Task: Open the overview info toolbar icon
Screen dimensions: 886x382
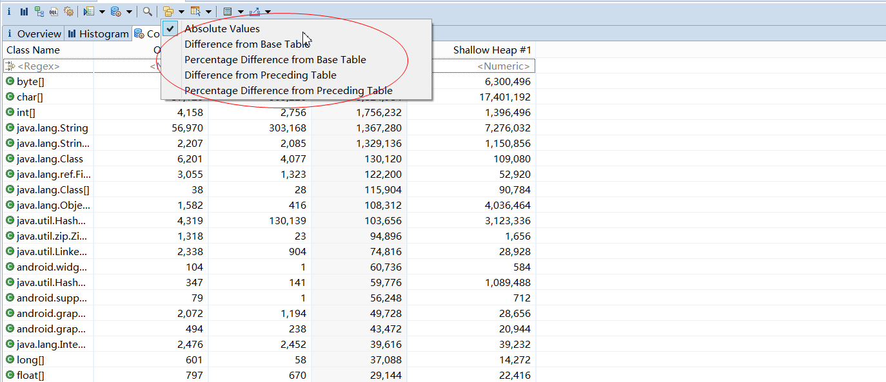Action: [9, 12]
